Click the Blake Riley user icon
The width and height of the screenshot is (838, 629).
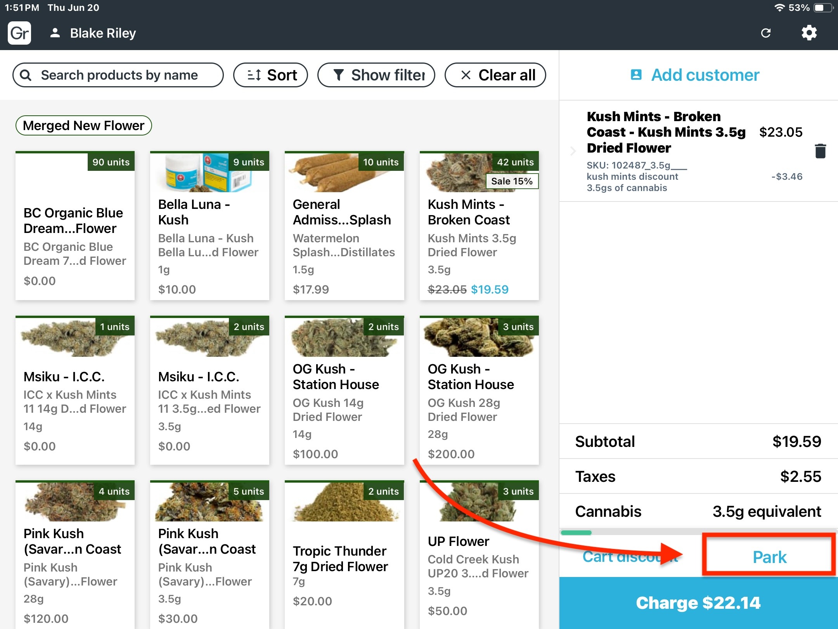(x=55, y=33)
